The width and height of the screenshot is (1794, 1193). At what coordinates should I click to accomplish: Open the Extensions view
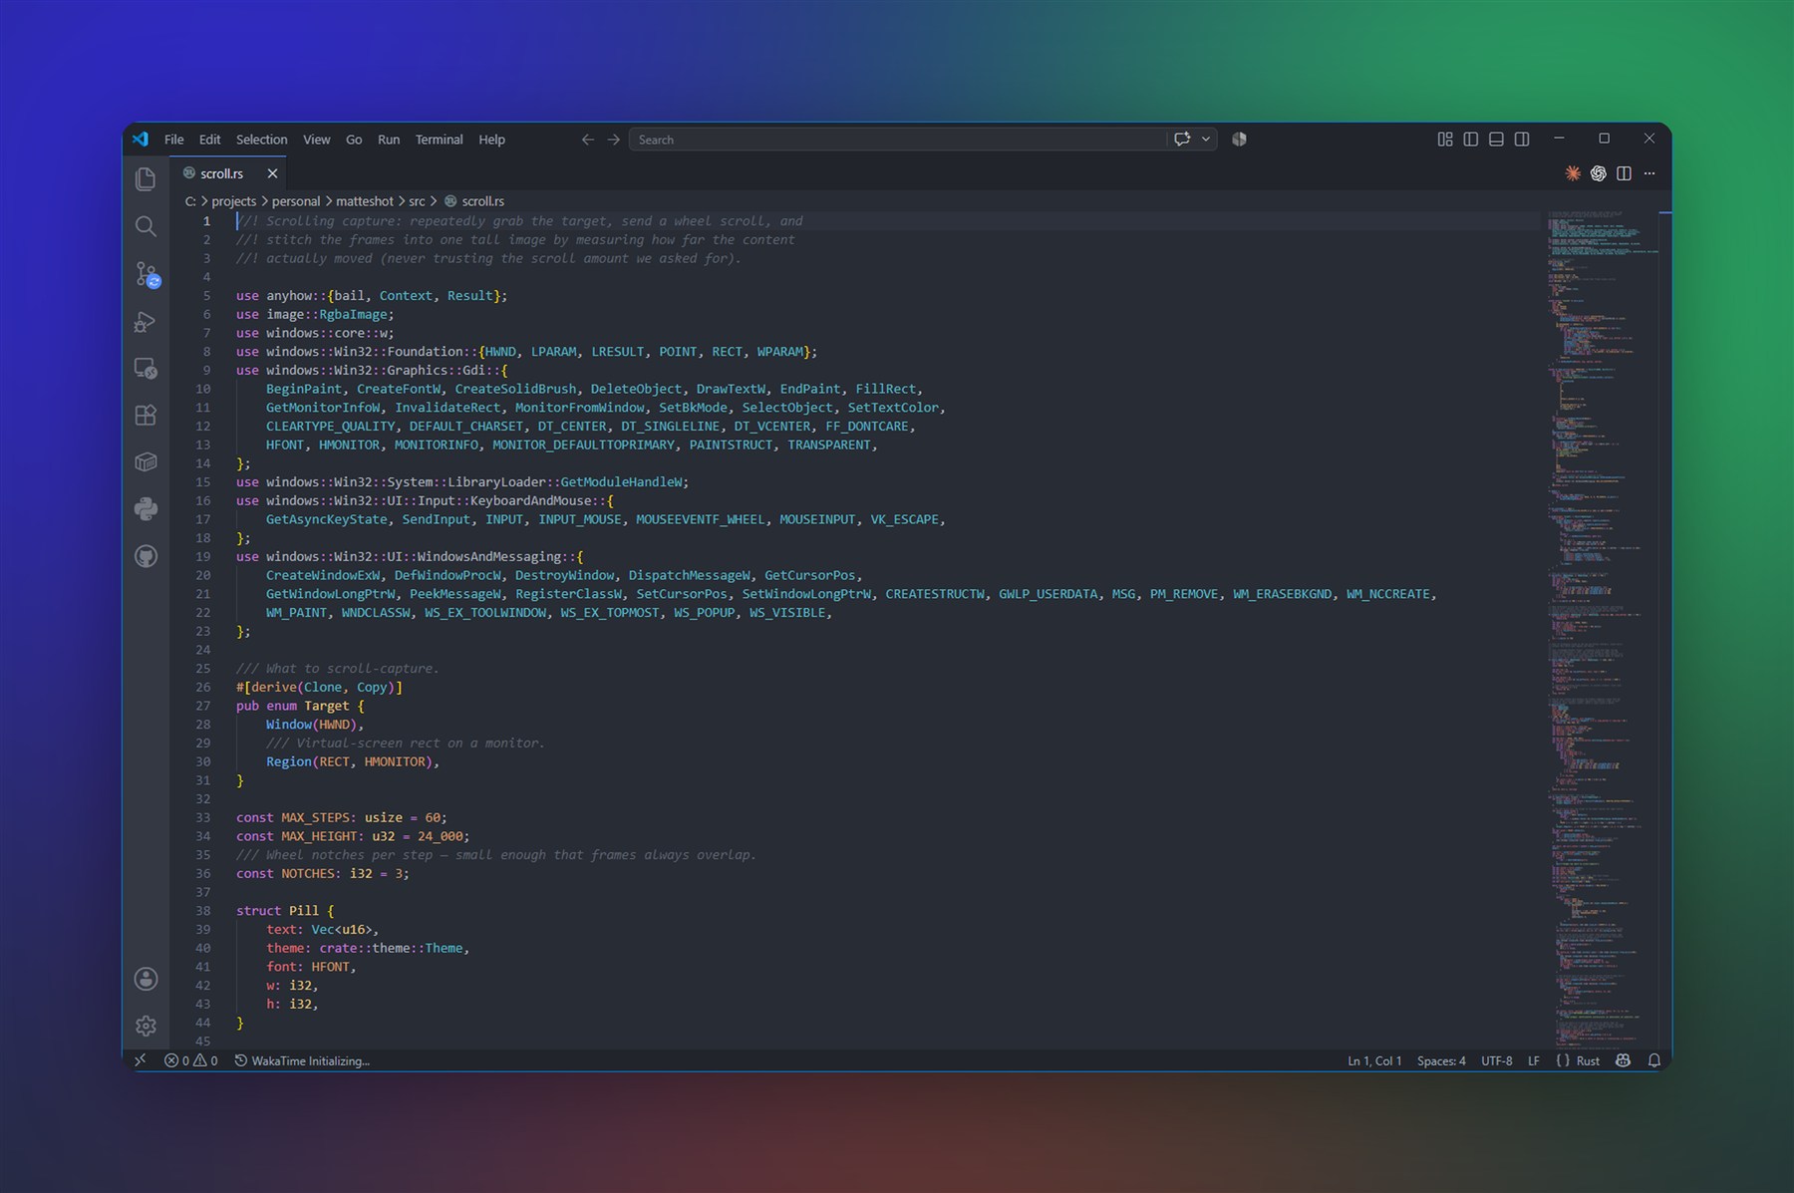pos(146,416)
